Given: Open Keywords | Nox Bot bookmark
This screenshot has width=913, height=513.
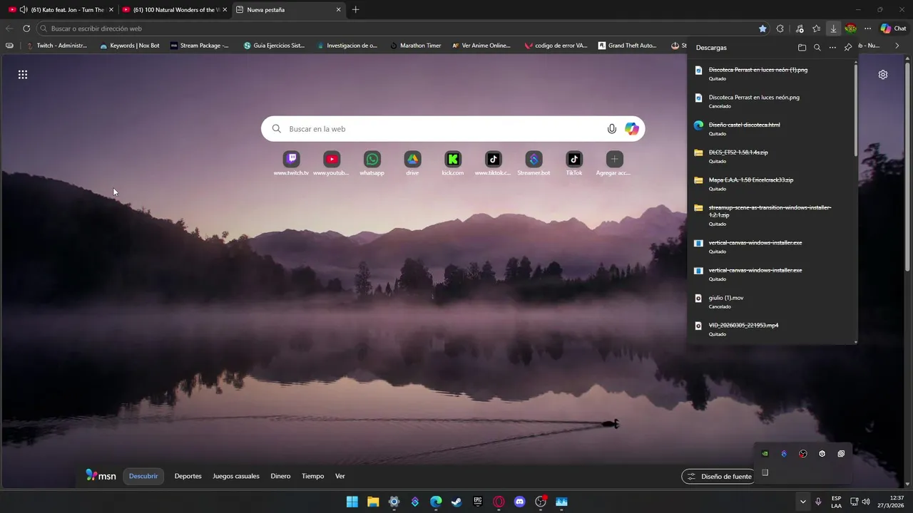Looking at the screenshot, I should click(130, 46).
